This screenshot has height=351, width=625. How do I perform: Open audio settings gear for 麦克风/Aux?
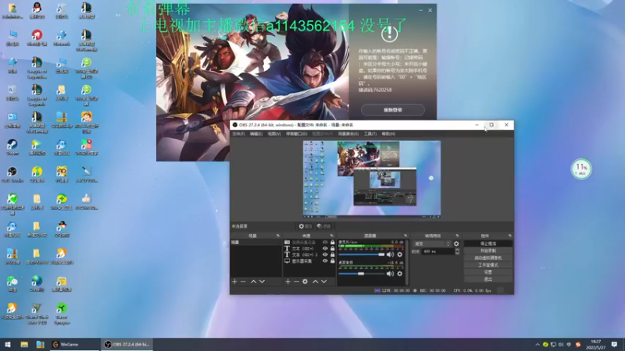tap(399, 254)
